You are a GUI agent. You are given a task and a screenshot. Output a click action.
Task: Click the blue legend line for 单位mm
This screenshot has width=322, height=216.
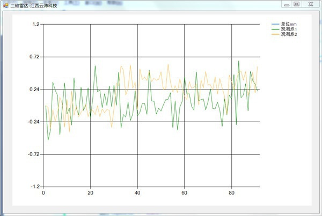point(275,24)
